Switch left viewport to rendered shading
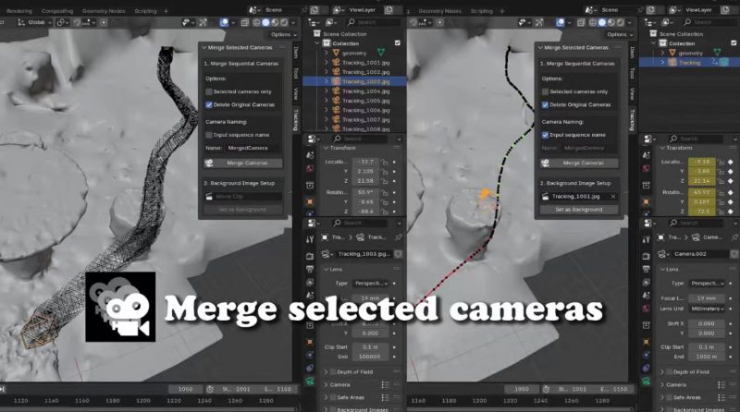Screen dimensions: 740x412 [284, 22]
